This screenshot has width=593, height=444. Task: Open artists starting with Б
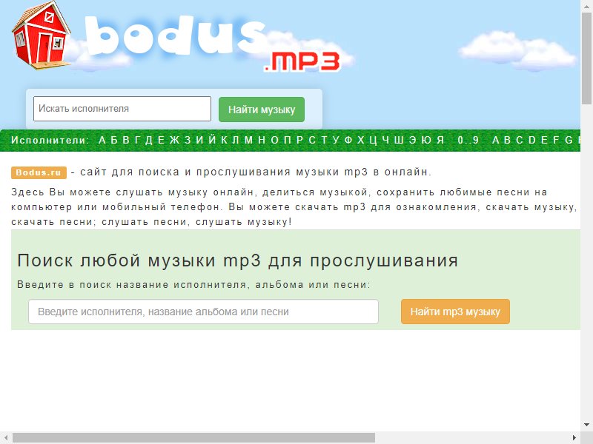pyautogui.click(x=114, y=140)
